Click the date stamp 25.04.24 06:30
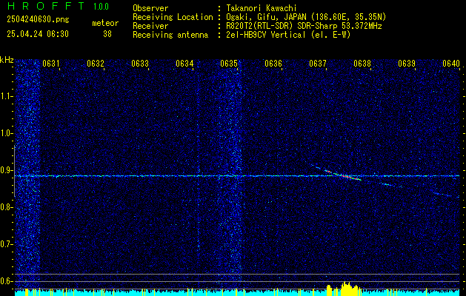Image resolution: width=466 pixels, height=296 pixels. [38, 34]
